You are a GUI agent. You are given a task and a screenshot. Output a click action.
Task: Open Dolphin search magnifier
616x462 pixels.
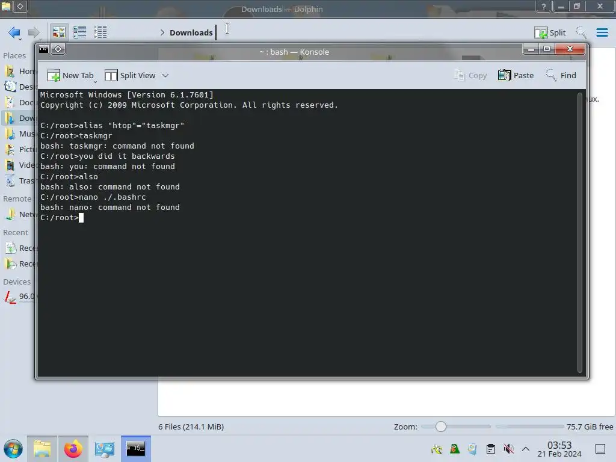pos(581,32)
